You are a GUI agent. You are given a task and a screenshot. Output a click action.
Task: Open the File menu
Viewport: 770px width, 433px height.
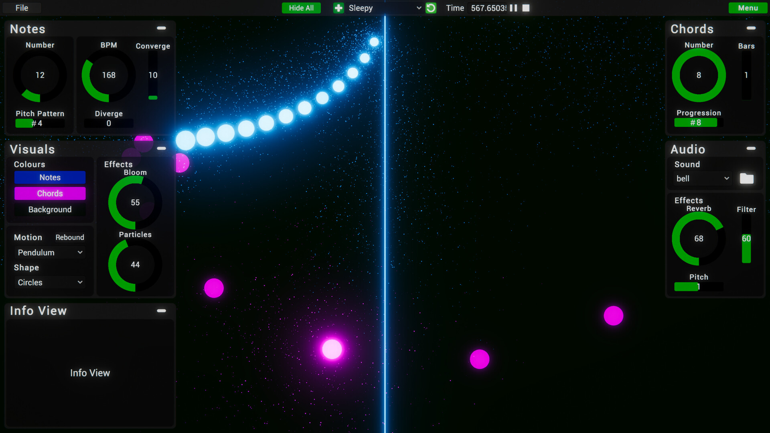(22, 8)
